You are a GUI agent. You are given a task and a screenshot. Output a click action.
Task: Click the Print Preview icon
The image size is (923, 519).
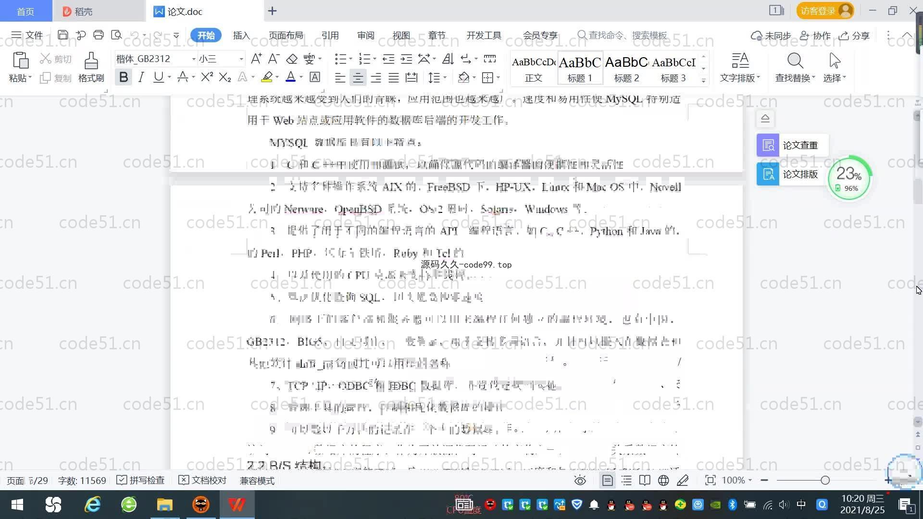[x=116, y=35]
